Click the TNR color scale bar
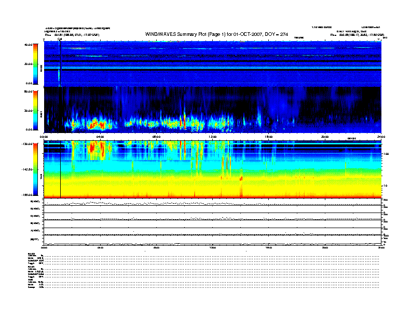The height and width of the screenshot is (318, 411). click(35, 169)
